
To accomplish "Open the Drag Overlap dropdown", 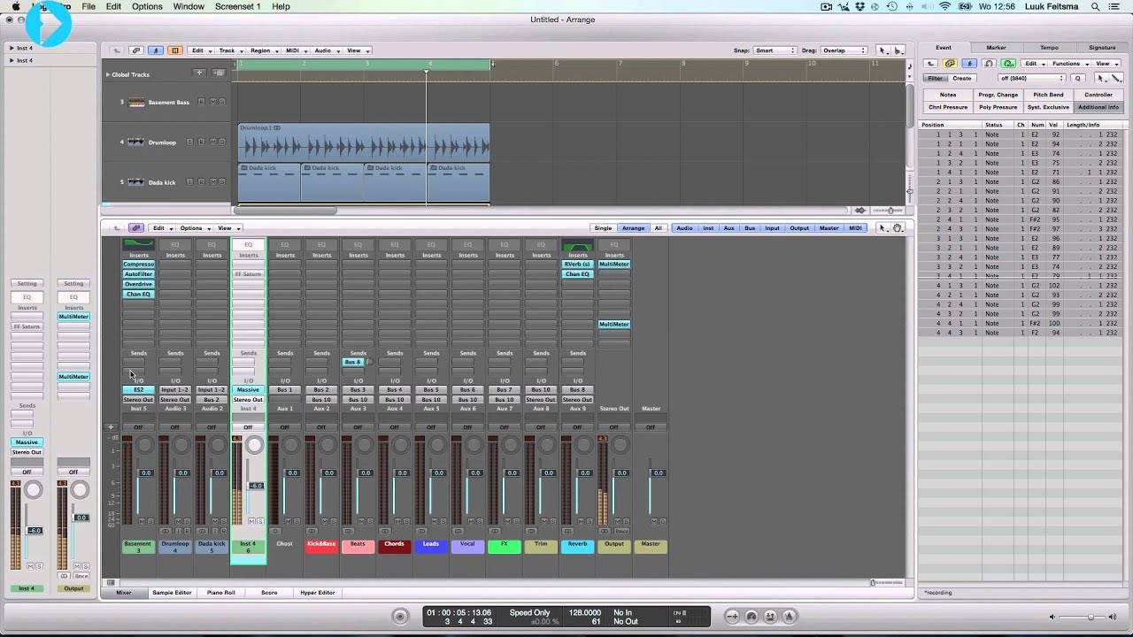I will tap(844, 50).
